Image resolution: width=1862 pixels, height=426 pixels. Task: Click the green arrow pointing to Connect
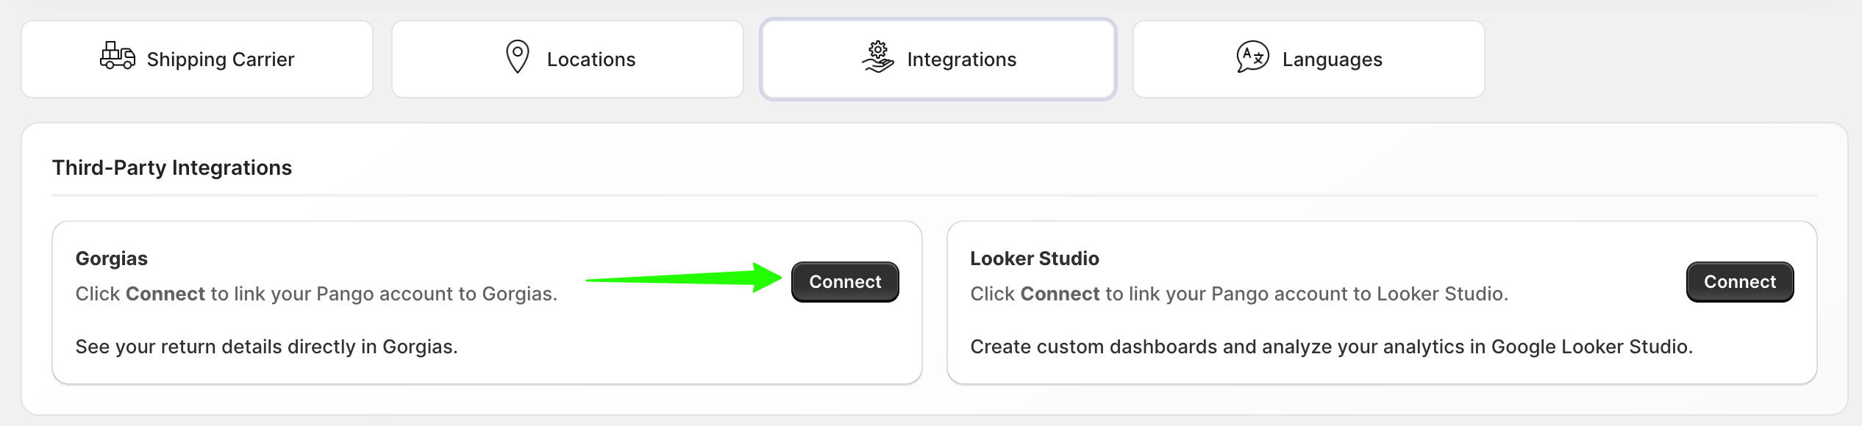pyautogui.click(x=684, y=278)
